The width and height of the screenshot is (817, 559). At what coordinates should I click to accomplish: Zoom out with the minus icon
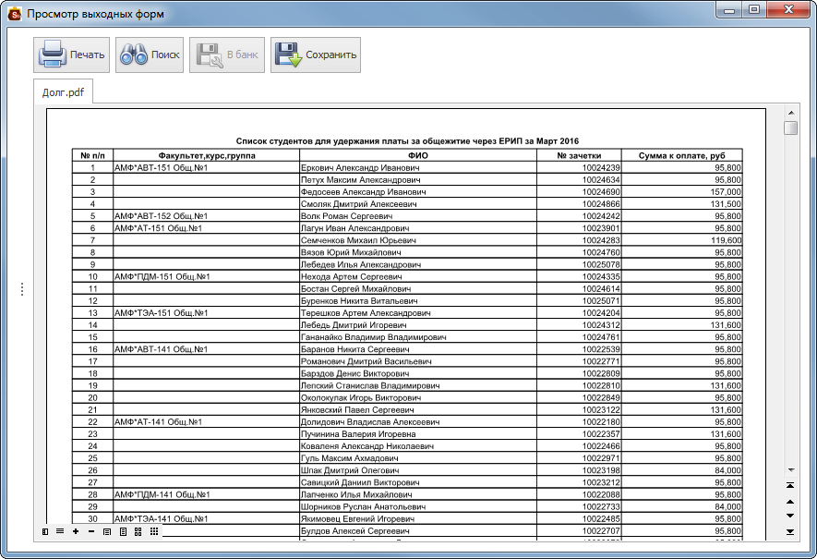click(x=91, y=531)
